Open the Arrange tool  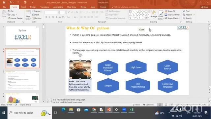pos(154,15)
